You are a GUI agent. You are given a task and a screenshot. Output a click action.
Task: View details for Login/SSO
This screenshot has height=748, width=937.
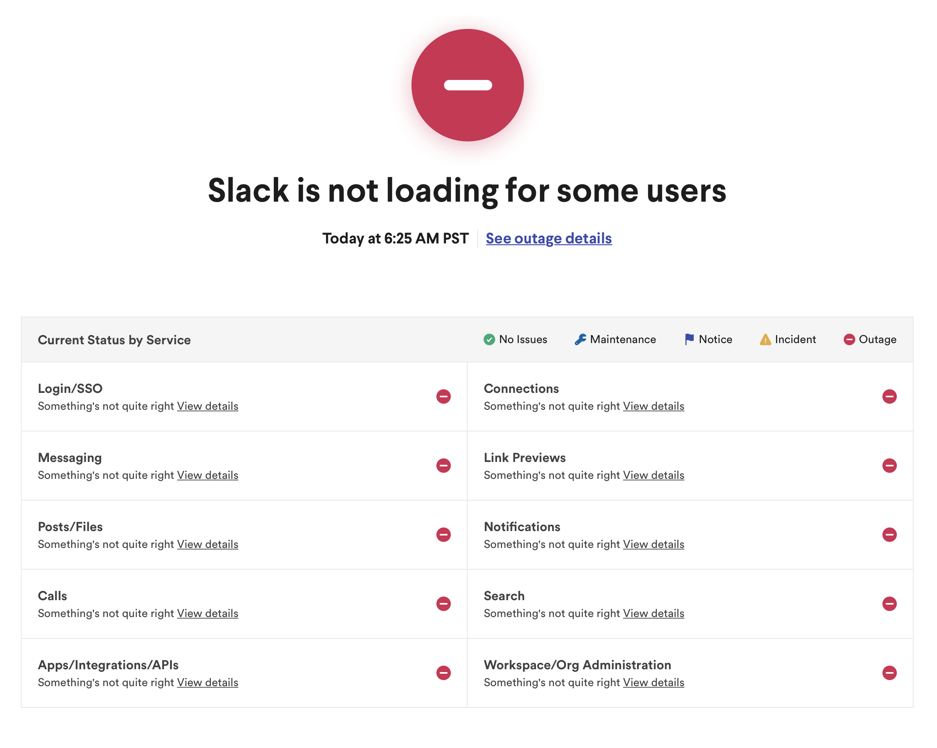pos(207,406)
